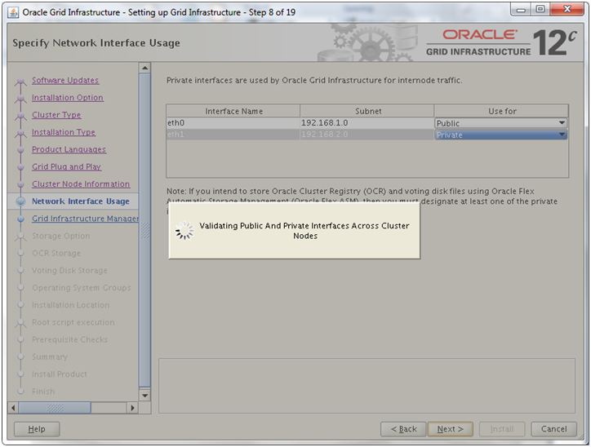Click the Subnet column header
The width and height of the screenshot is (591, 447).
click(367, 111)
